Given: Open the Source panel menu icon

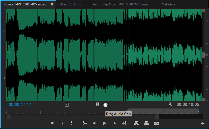Looking at the screenshot, I should [52, 5].
